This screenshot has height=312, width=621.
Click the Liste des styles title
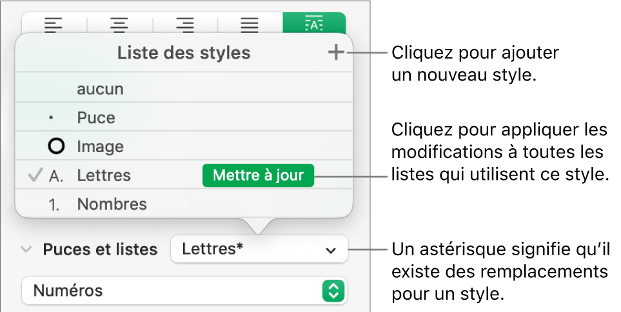coord(183,53)
